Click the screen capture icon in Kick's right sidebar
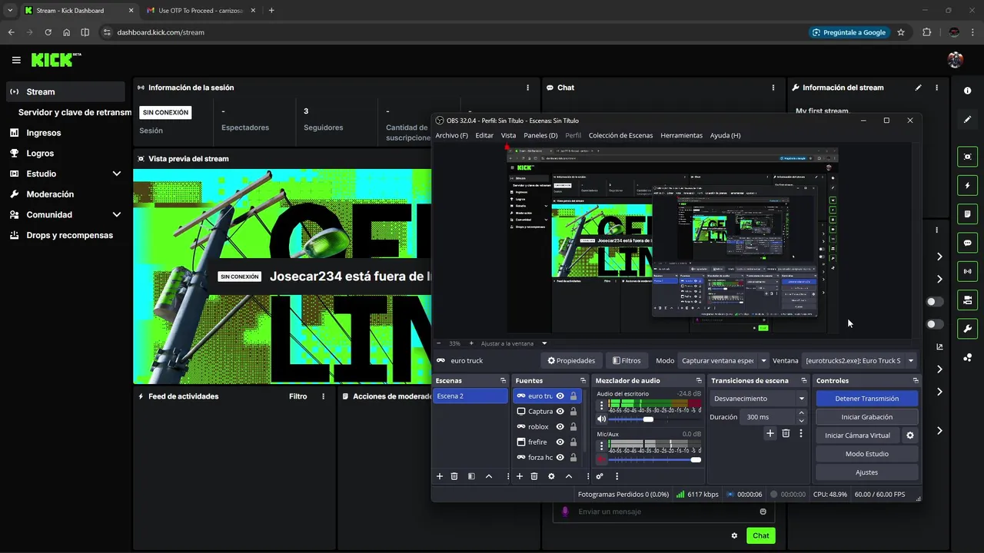 click(967, 157)
